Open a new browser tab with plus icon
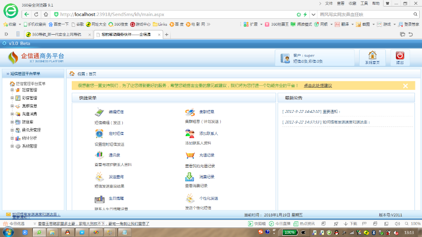 pyautogui.click(x=166, y=34)
